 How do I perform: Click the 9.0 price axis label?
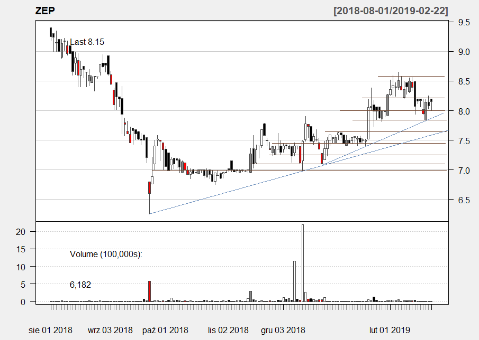pyautogui.click(x=464, y=52)
